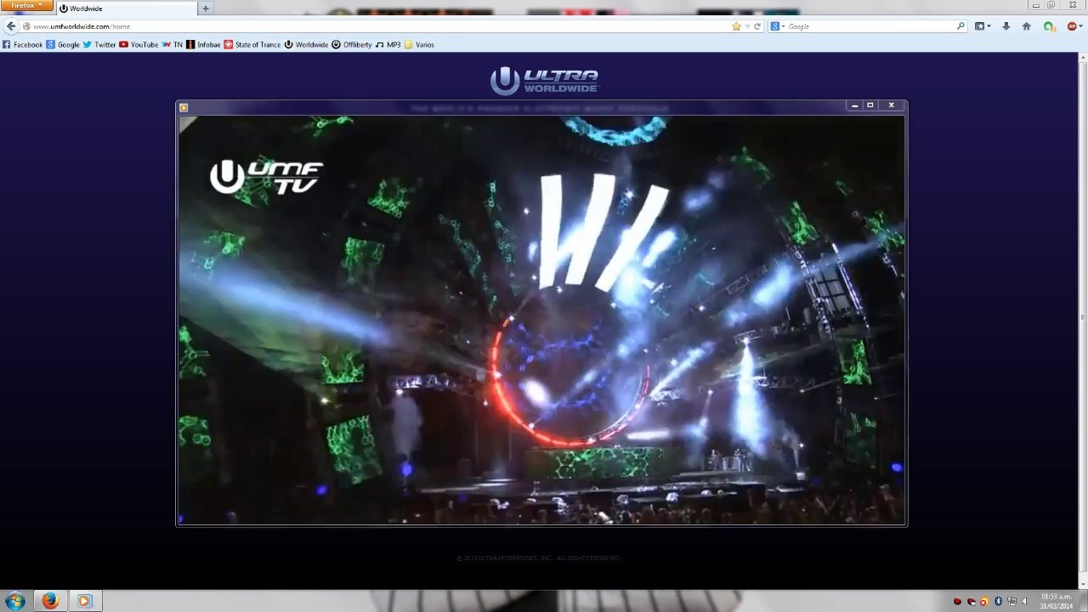This screenshot has width=1088, height=612.
Task: Open the Worldwide bookmark in bookmarks bar
Action: [x=306, y=44]
